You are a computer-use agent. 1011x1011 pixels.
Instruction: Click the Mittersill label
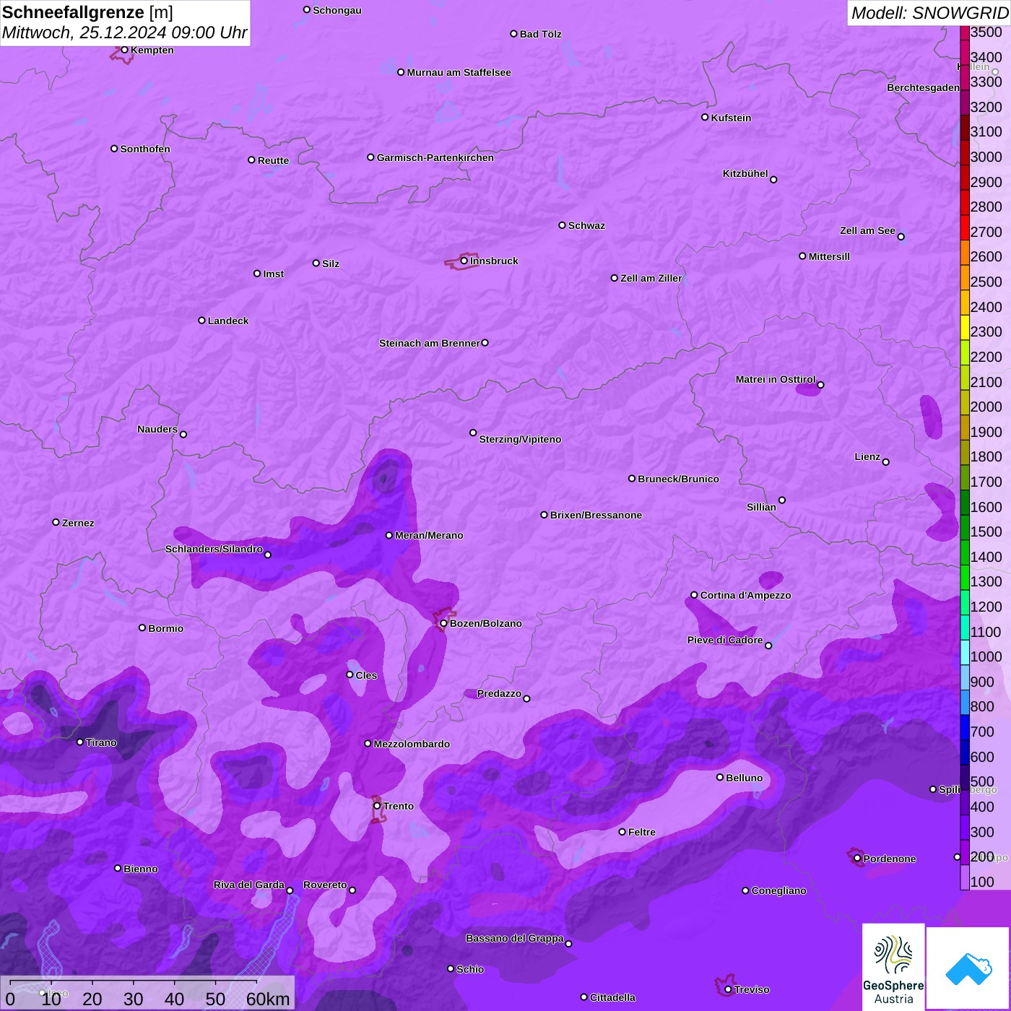click(829, 256)
